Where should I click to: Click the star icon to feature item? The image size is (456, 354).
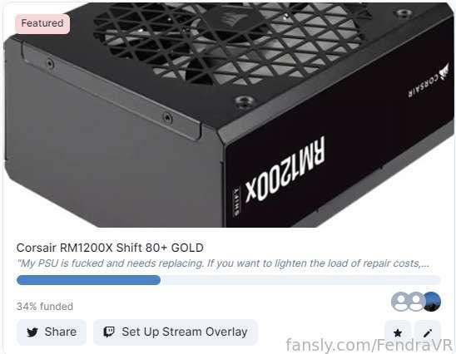[x=398, y=332]
